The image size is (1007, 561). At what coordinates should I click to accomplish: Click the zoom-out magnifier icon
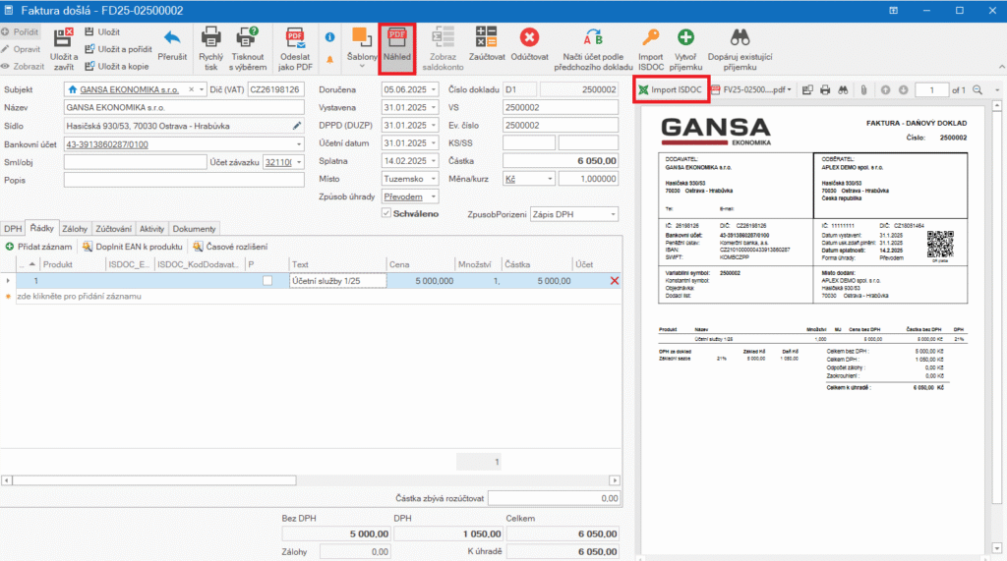[x=977, y=89]
